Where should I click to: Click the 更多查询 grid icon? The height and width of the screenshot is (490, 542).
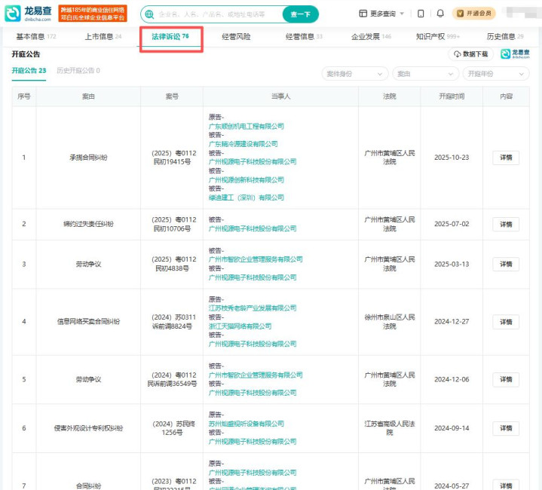pos(363,14)
